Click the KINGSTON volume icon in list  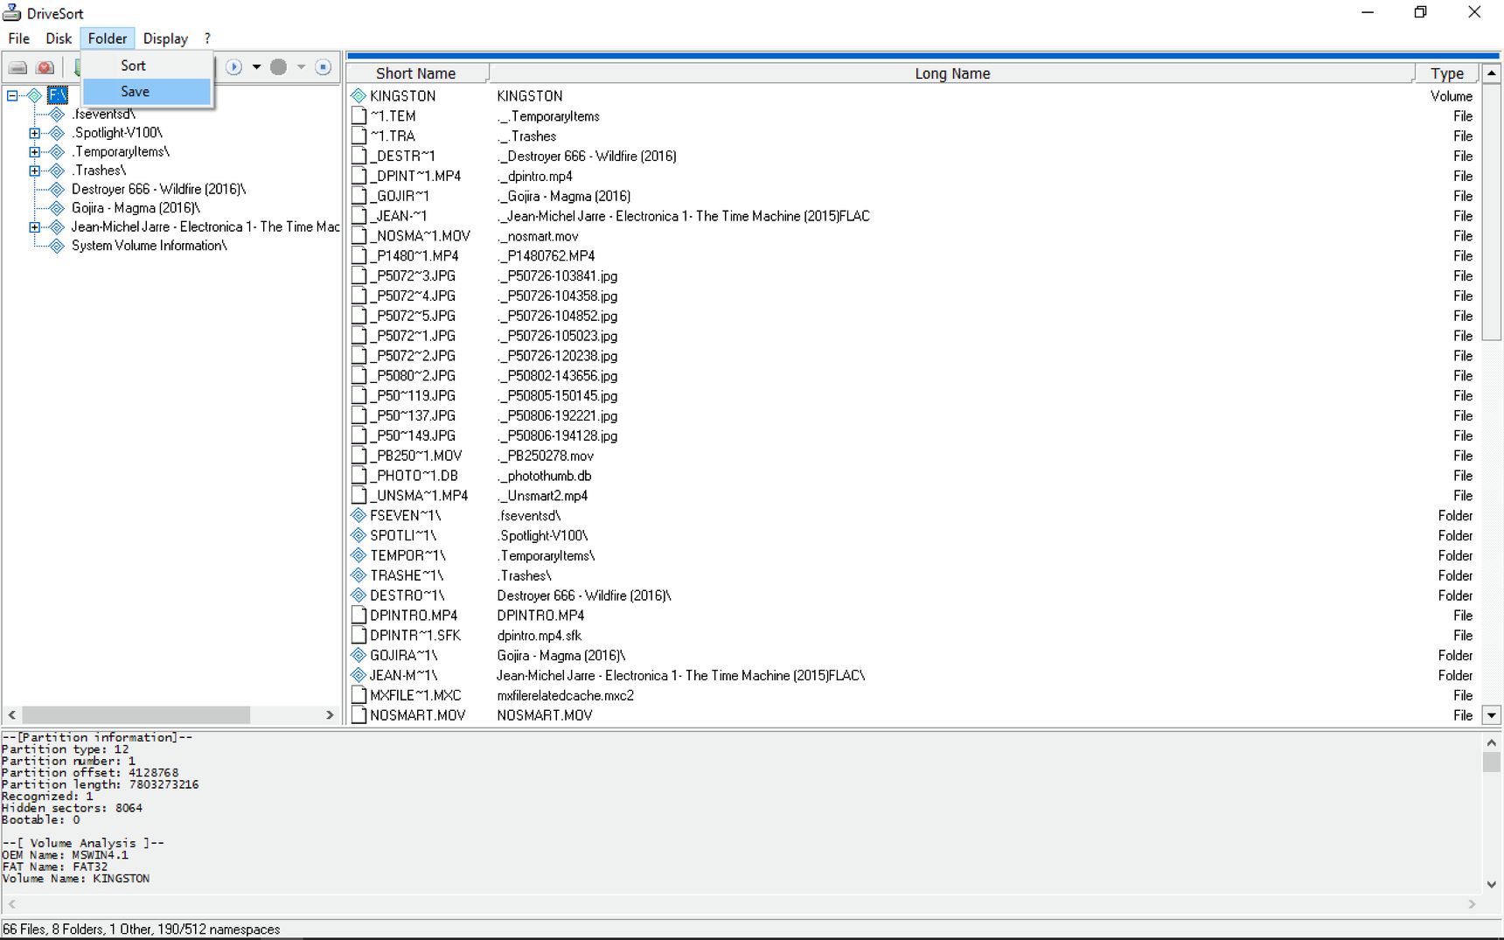point(359,96)
